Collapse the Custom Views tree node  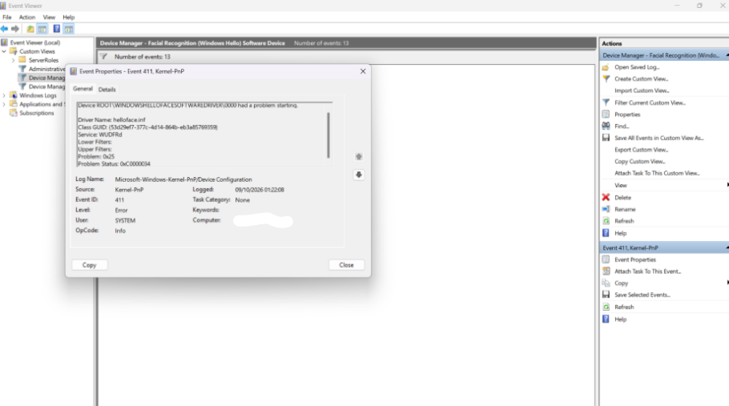[4, 51]
